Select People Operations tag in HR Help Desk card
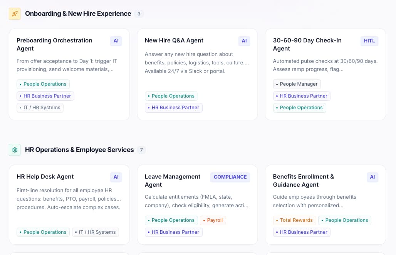396x255 pixels. pyautogui.click(x=43, y=232)
